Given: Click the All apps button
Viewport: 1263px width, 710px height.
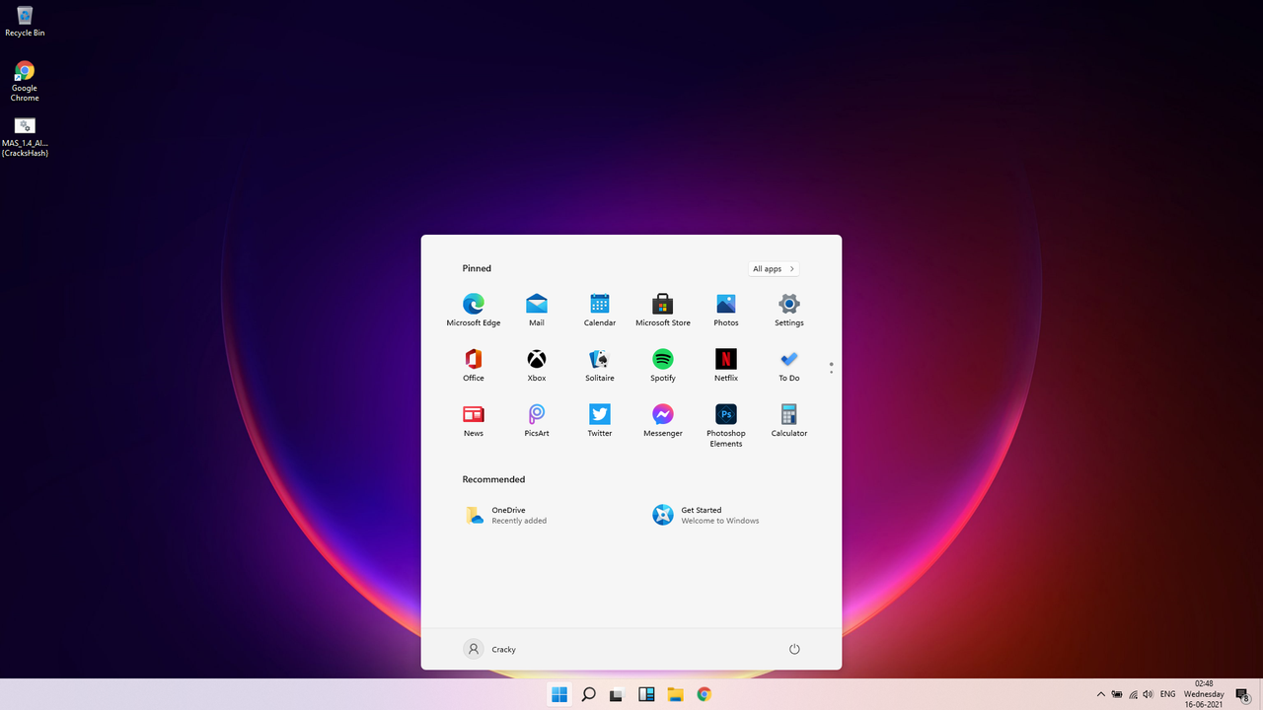Looking at the screenshot, I should point(774,268).
